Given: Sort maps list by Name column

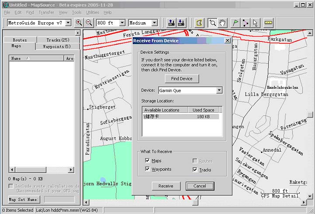Looking at the screenshot, I should pyautogui.click(x=36, y=58).
